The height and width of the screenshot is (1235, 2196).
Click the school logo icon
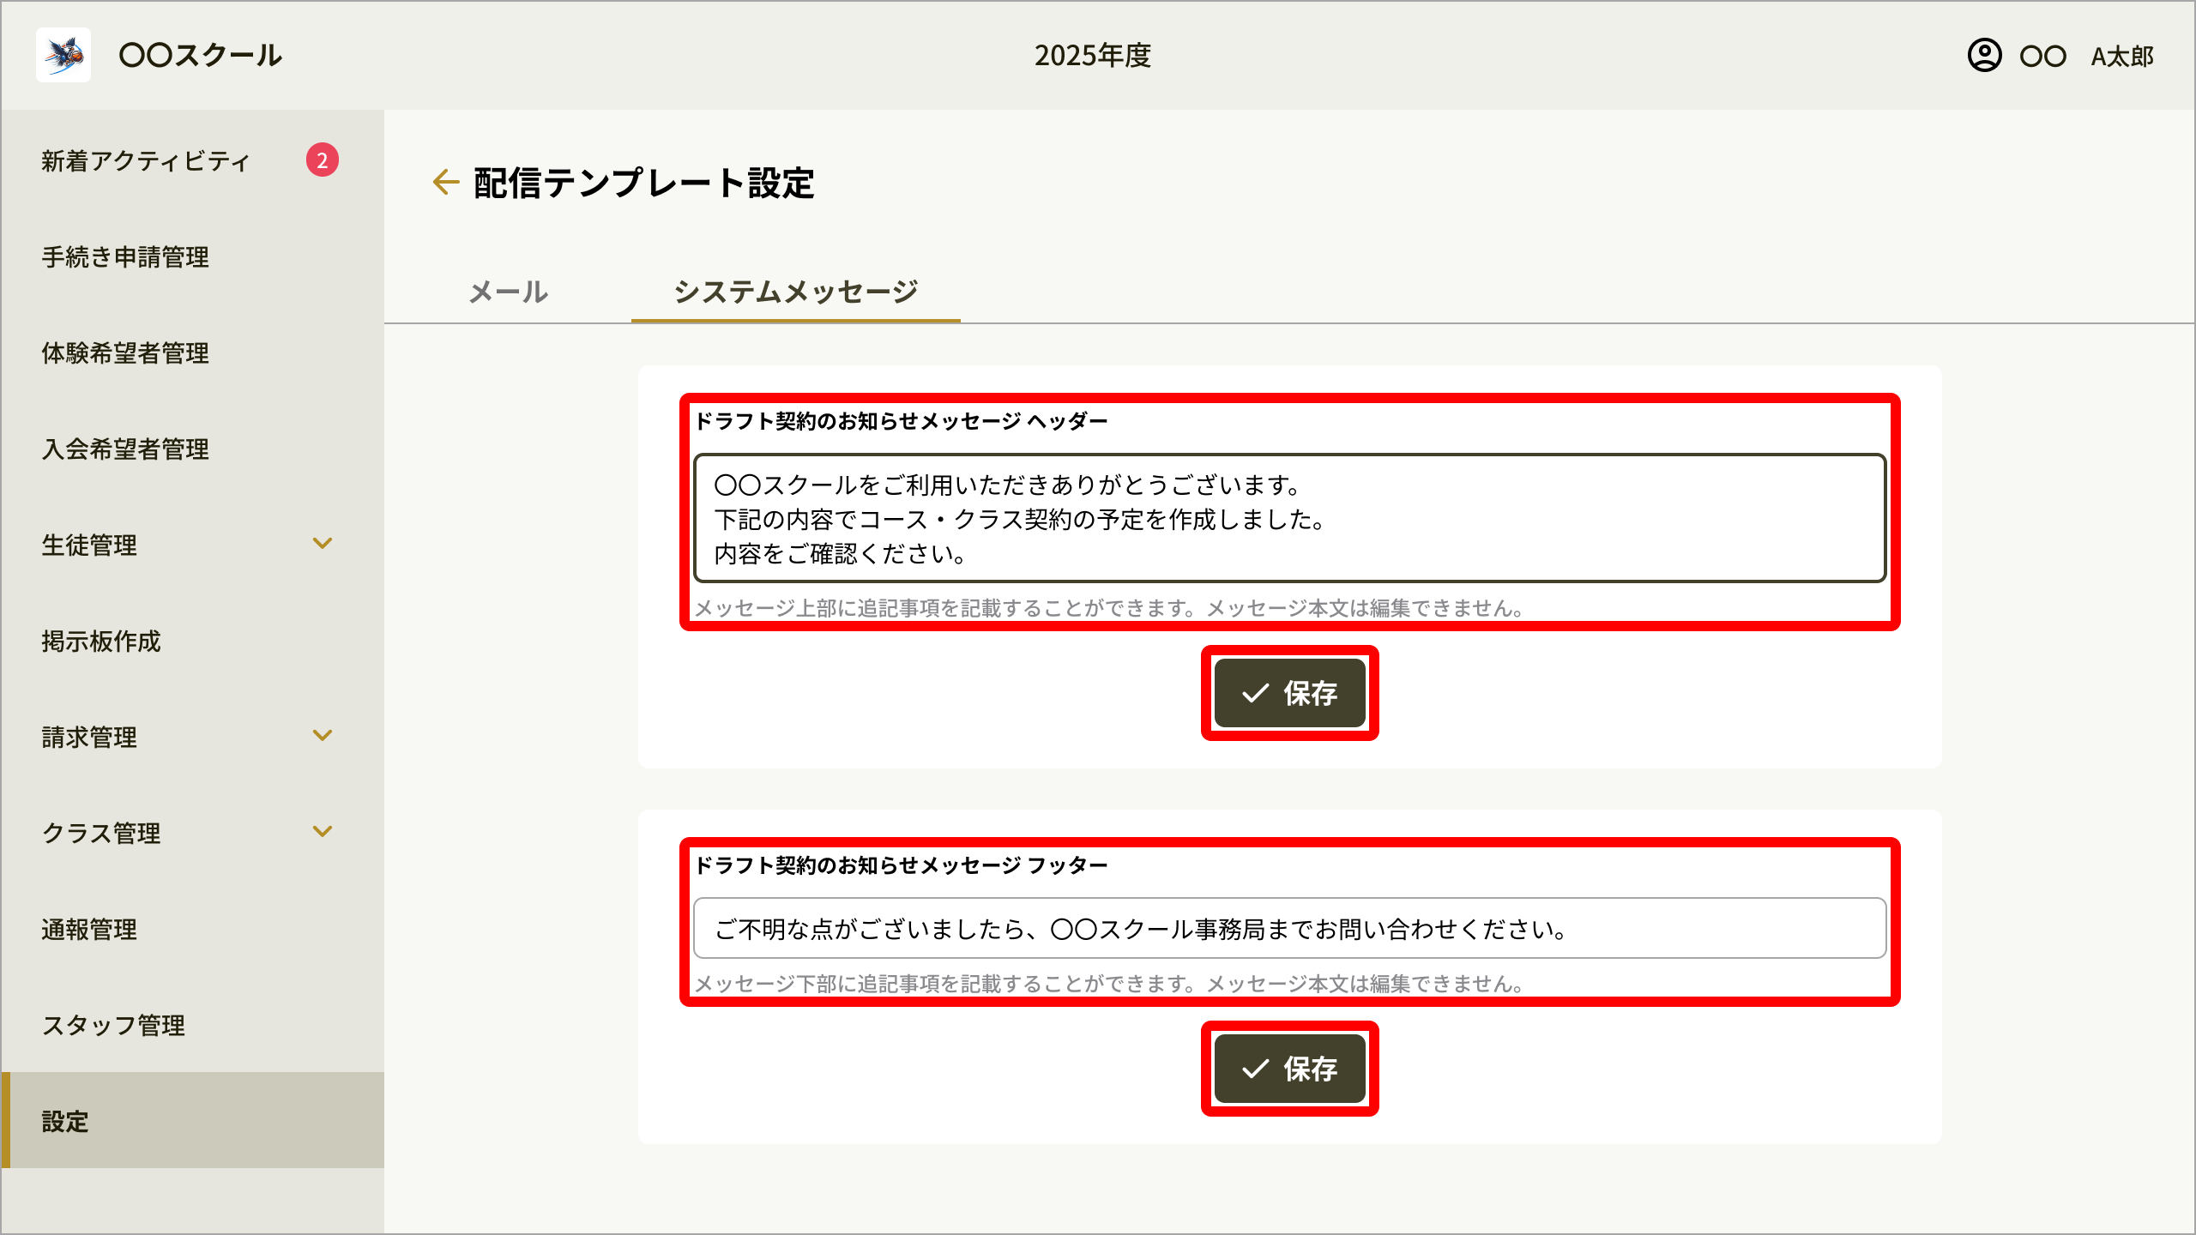click(x=63, y=55)
